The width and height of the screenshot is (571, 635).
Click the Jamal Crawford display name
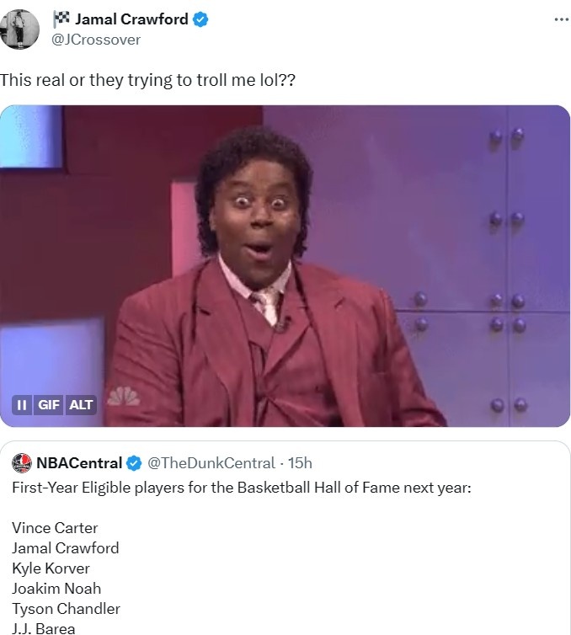[131, 19]
